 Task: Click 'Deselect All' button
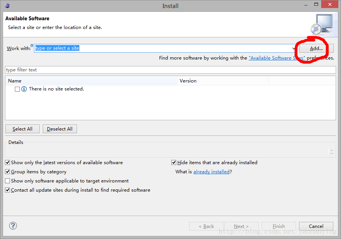pyautogui.click(x=60, y=129)
